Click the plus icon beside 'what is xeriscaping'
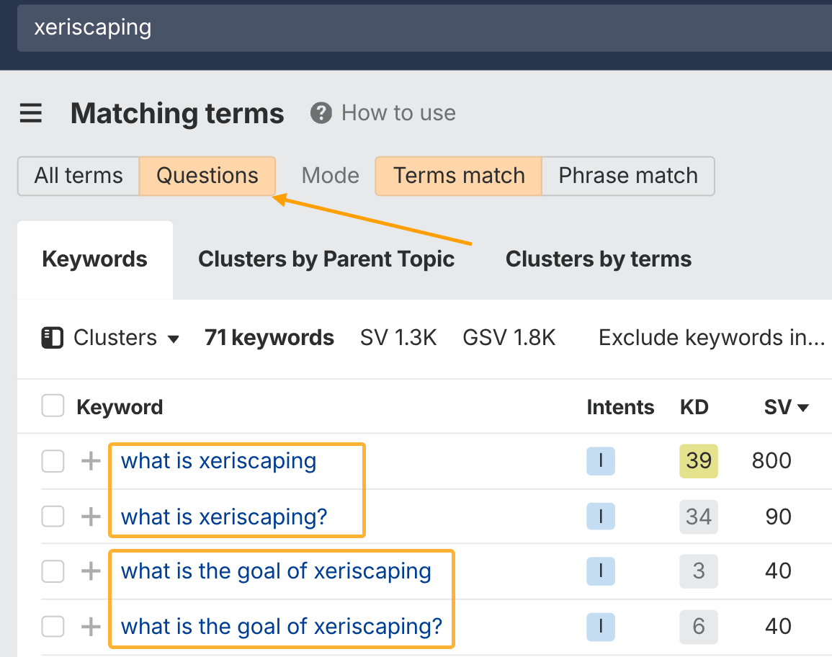 click(90, 461)
